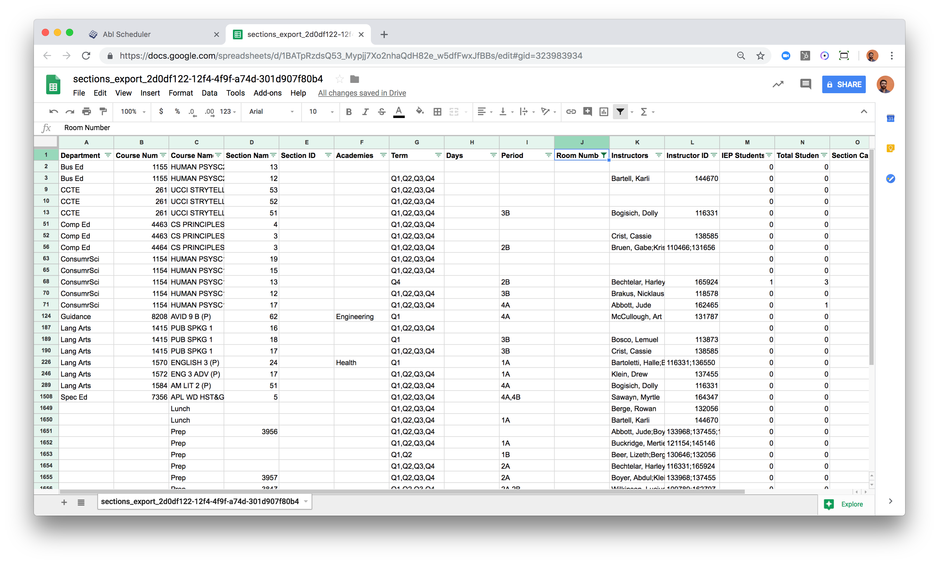Open the Arial font dropdown
The image size is (939, 564).
click(x=271, y=111)
